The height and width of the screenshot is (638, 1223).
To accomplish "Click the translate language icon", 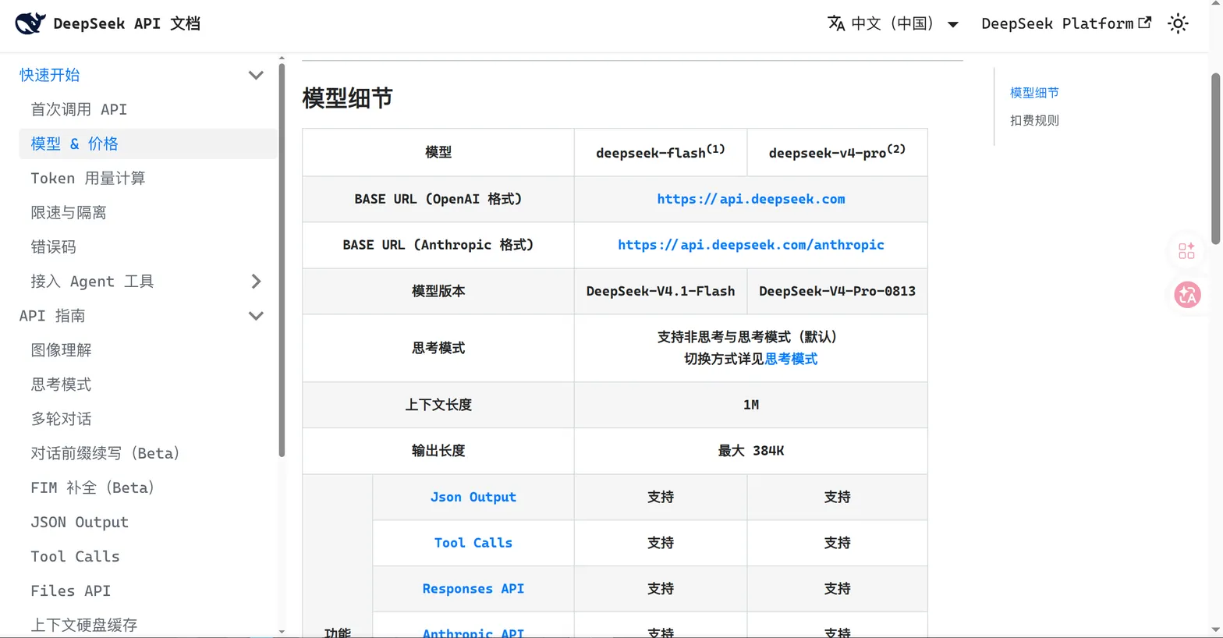I will (836, 23).
